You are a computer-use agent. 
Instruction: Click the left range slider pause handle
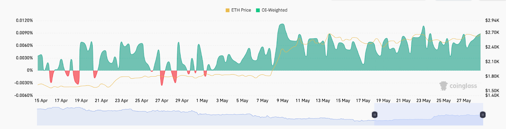[x=374, y=115]
